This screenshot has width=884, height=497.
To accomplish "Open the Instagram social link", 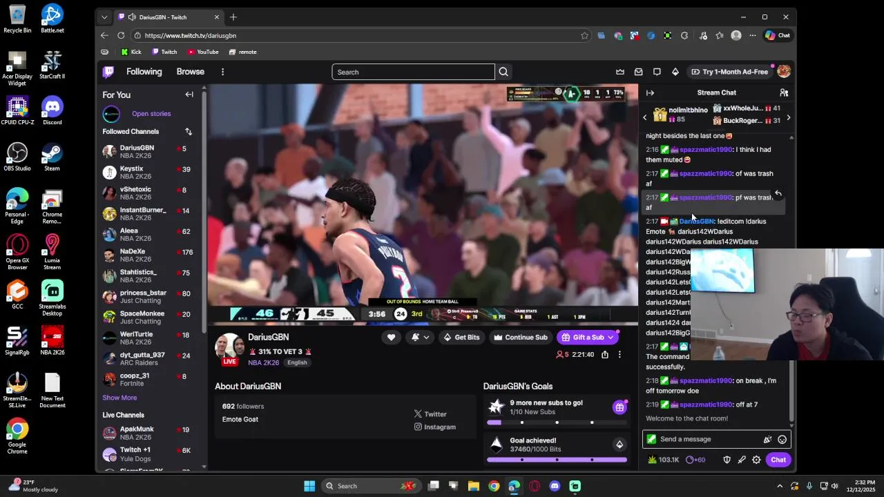I will point(435,427).
